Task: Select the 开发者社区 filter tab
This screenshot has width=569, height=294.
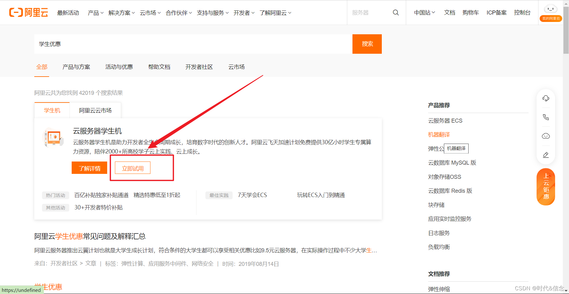Action: [x=199, y=67]
